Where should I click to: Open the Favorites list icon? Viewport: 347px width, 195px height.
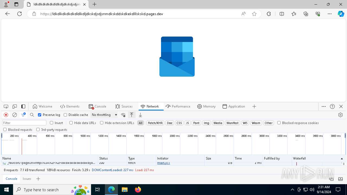[294, 14]
